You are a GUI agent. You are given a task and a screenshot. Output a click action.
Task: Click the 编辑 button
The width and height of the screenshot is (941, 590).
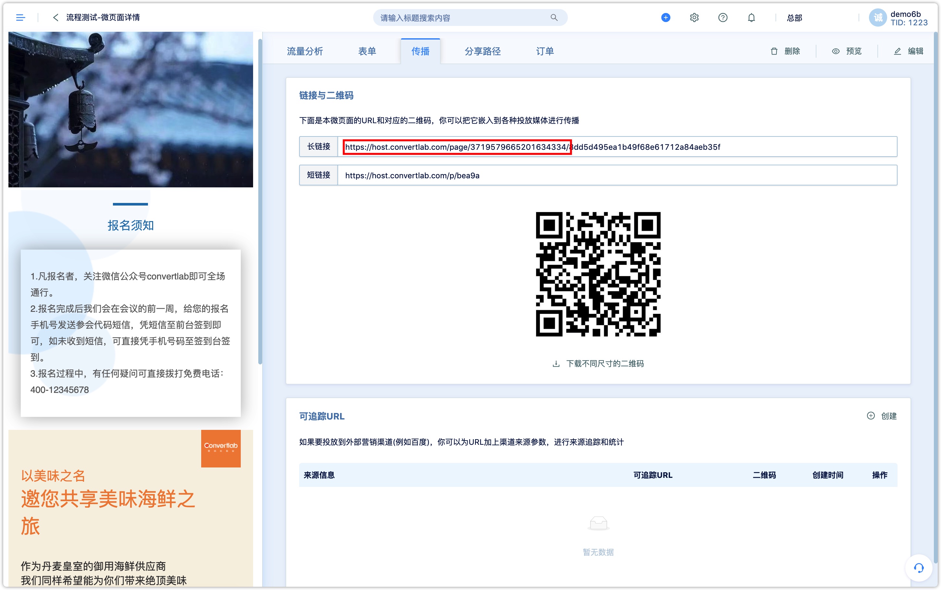tap(908, 51)
